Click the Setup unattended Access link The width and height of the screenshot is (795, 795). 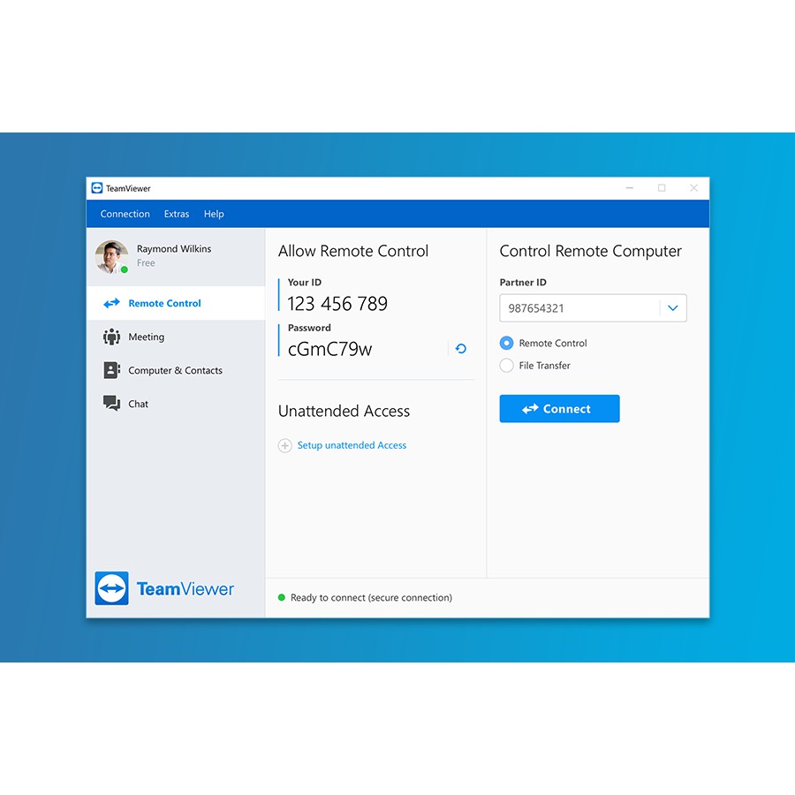click(x=352, y=445)
